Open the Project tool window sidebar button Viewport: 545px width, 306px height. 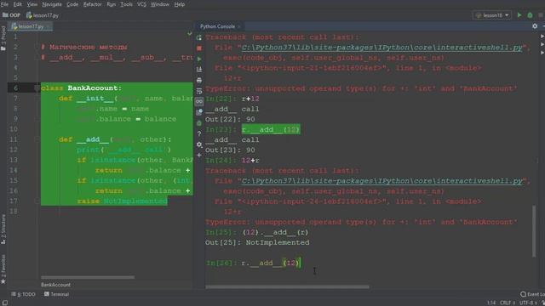[3, 38]
